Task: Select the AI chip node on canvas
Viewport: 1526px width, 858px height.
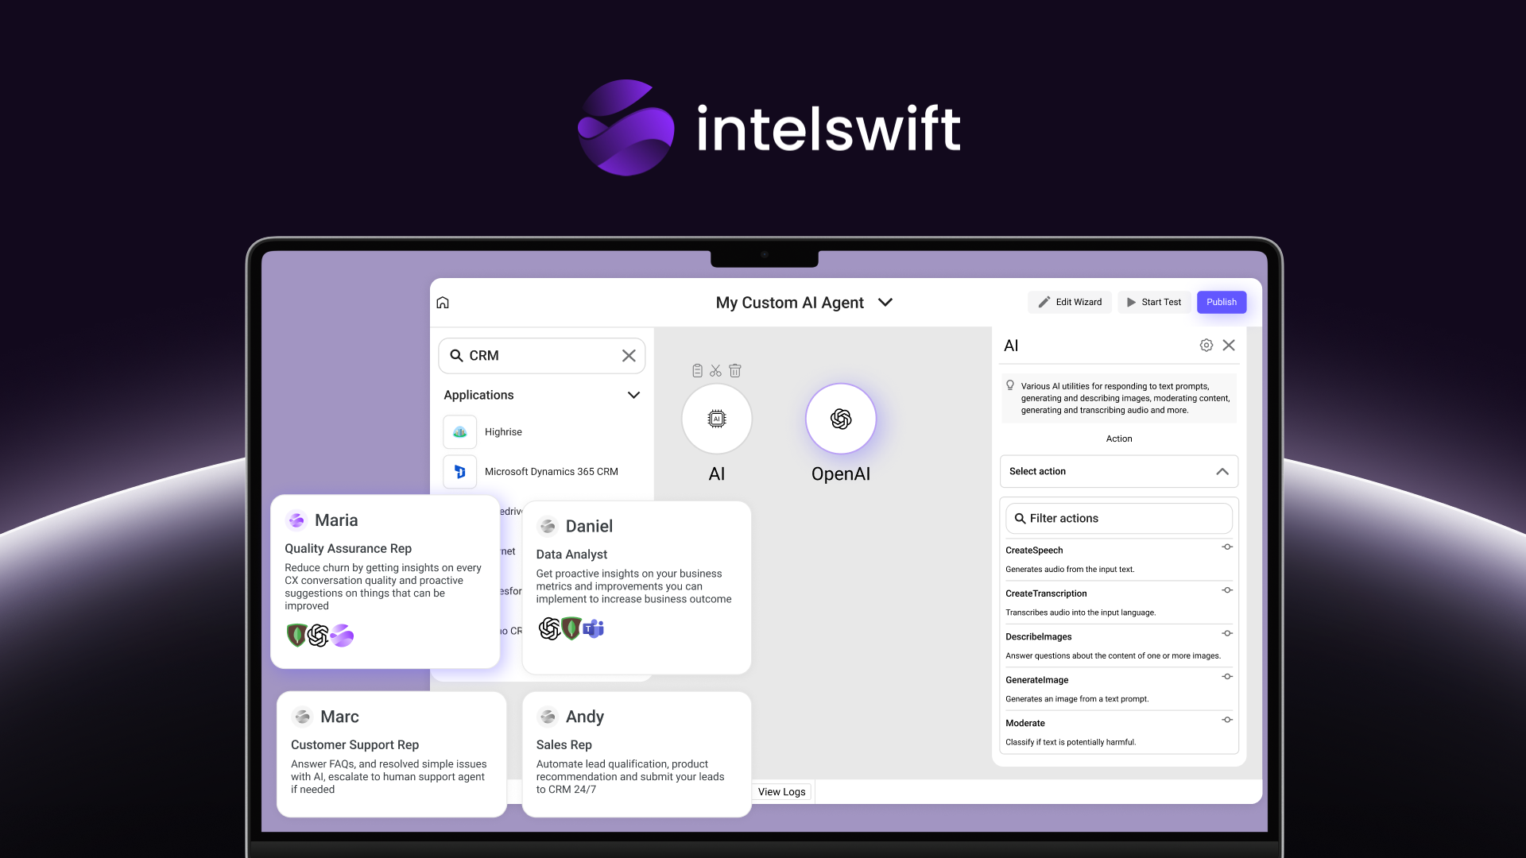Action: click(716, 419)
